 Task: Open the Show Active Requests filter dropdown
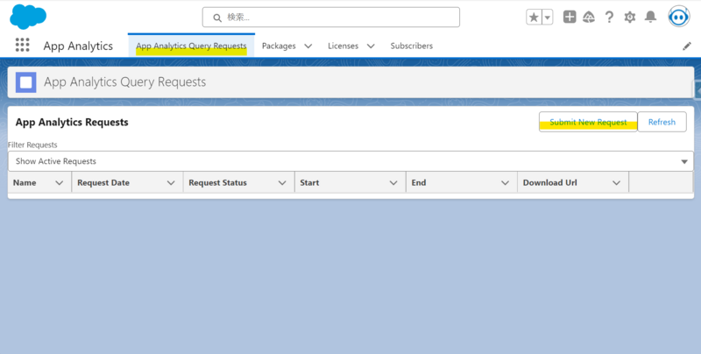click(351, 161)
